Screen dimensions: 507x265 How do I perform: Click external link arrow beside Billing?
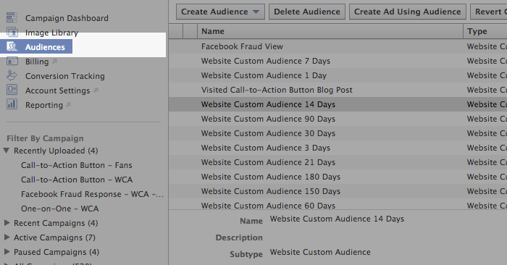click(x=54, y=61)
